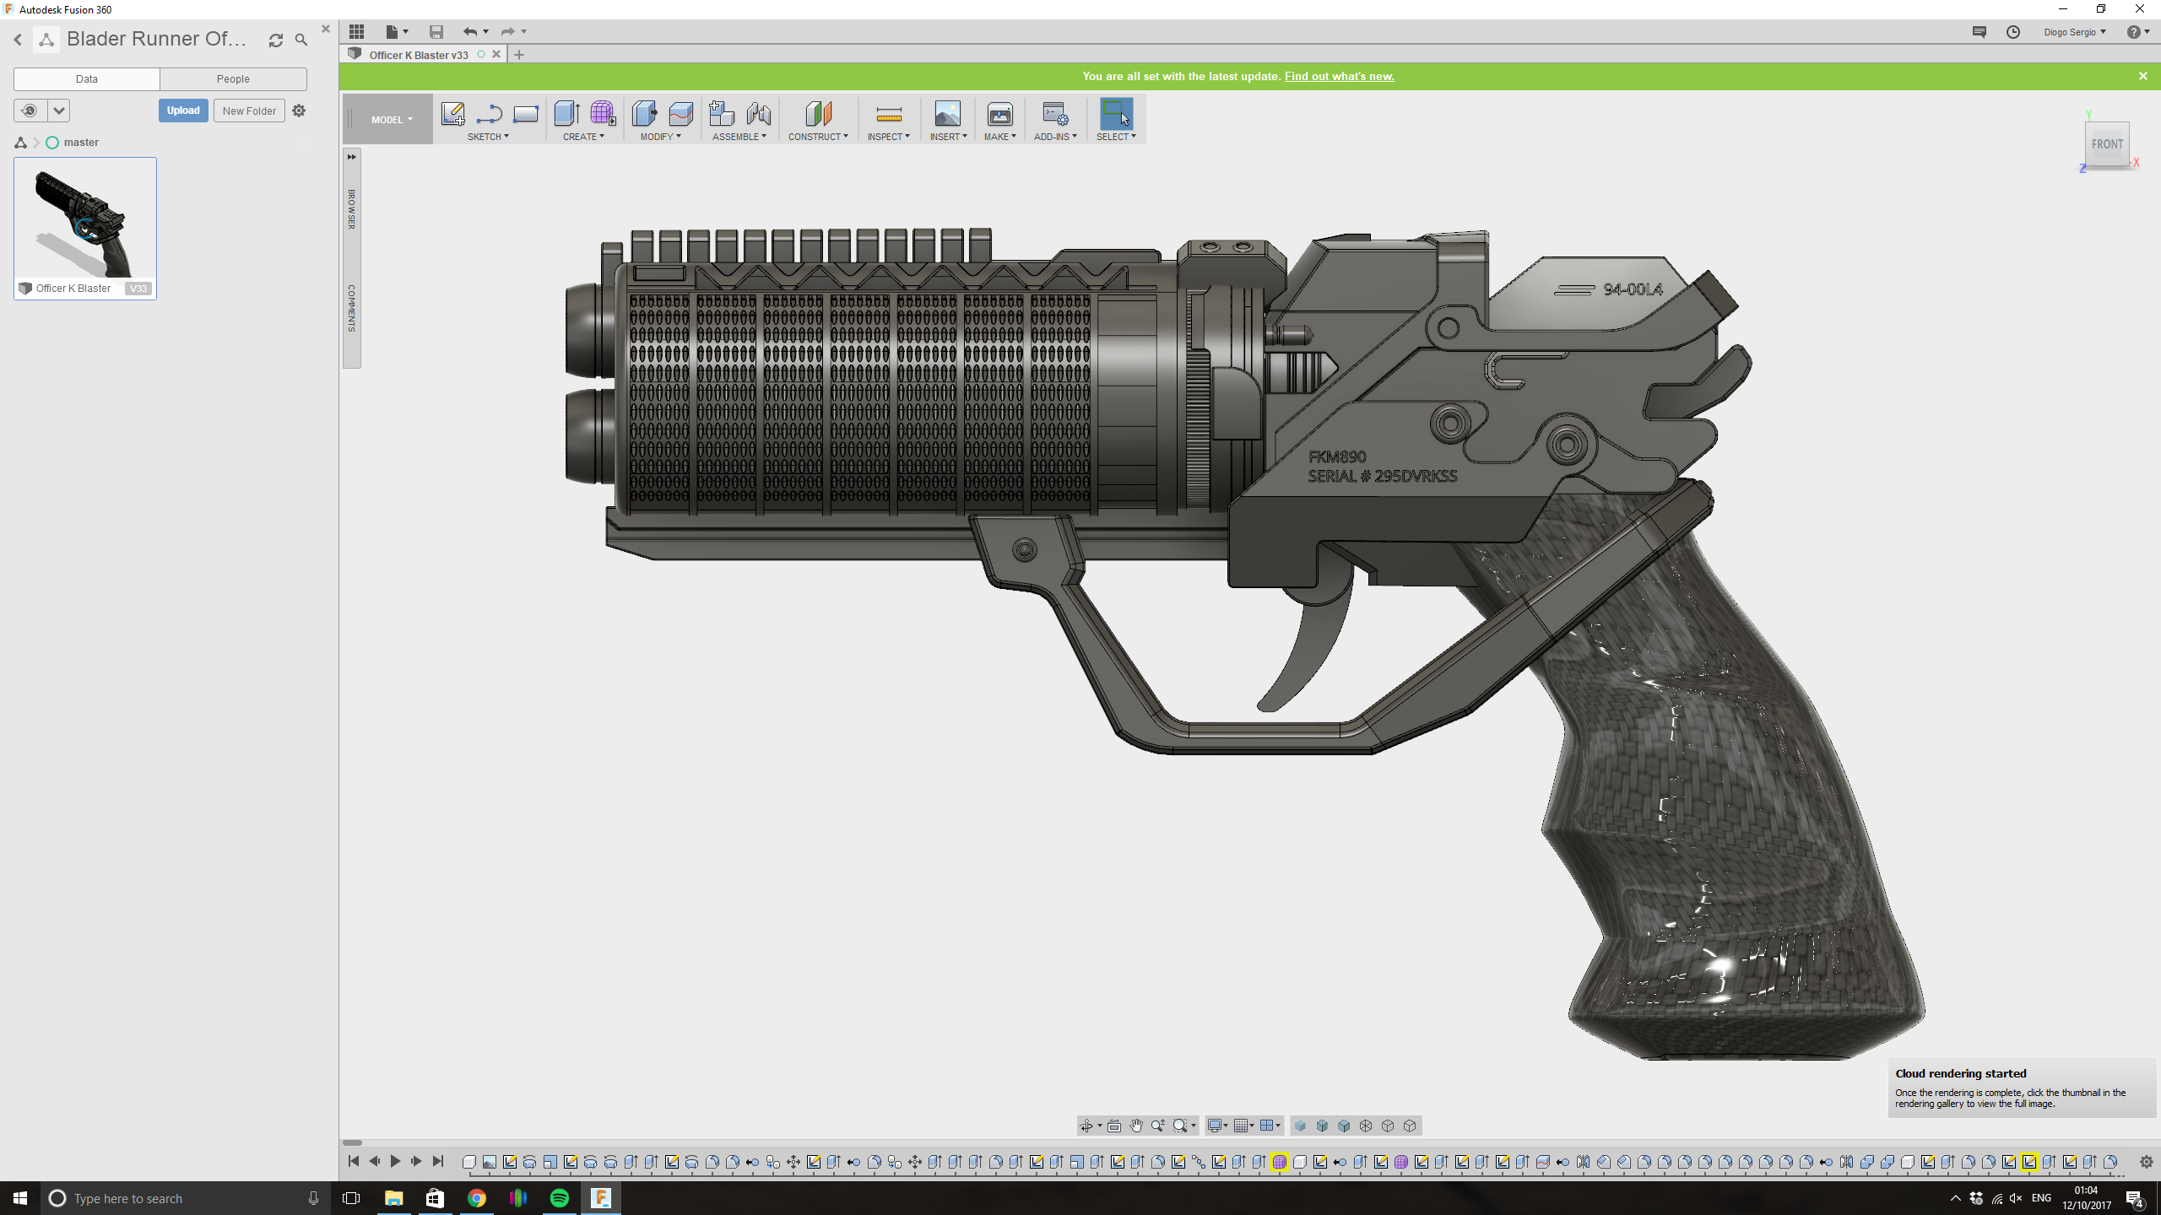
Task: Open data panel settings gear
Action: pos(299,111)
